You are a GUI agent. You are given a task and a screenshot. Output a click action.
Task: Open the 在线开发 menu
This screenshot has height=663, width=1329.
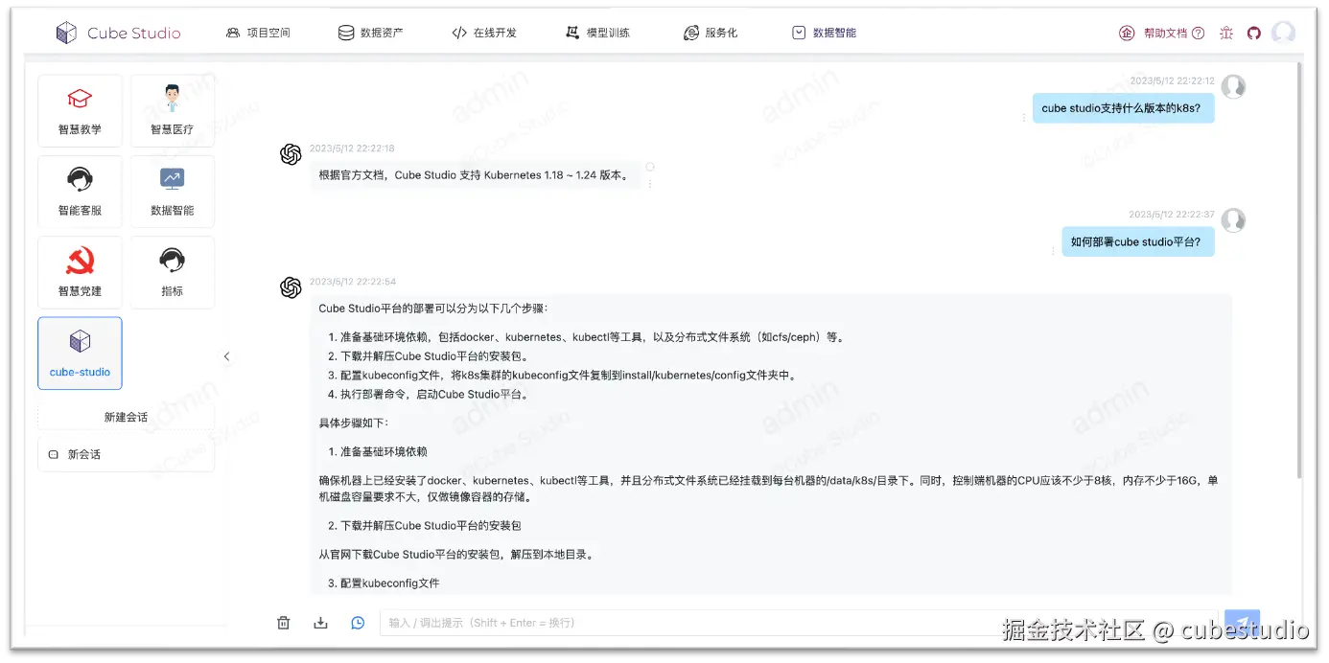(484, 33)
